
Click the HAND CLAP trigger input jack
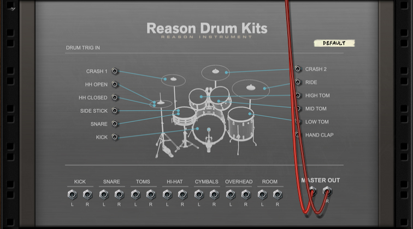298,135
